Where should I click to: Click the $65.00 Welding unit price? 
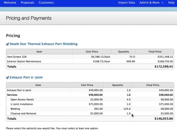(x=99, y=109)
